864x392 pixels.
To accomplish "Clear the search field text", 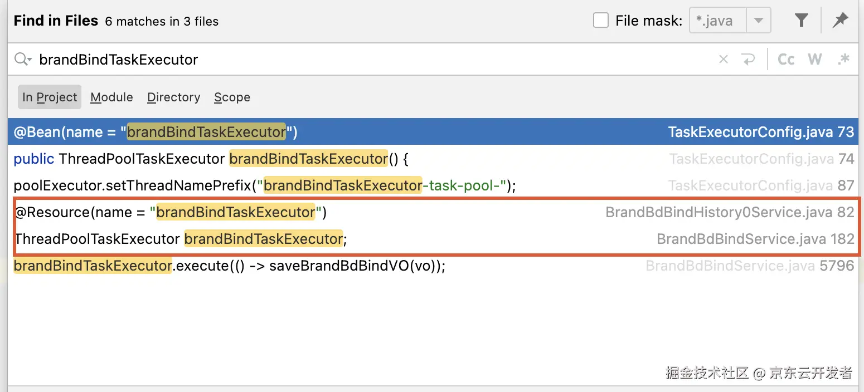I will click(724, 60).
